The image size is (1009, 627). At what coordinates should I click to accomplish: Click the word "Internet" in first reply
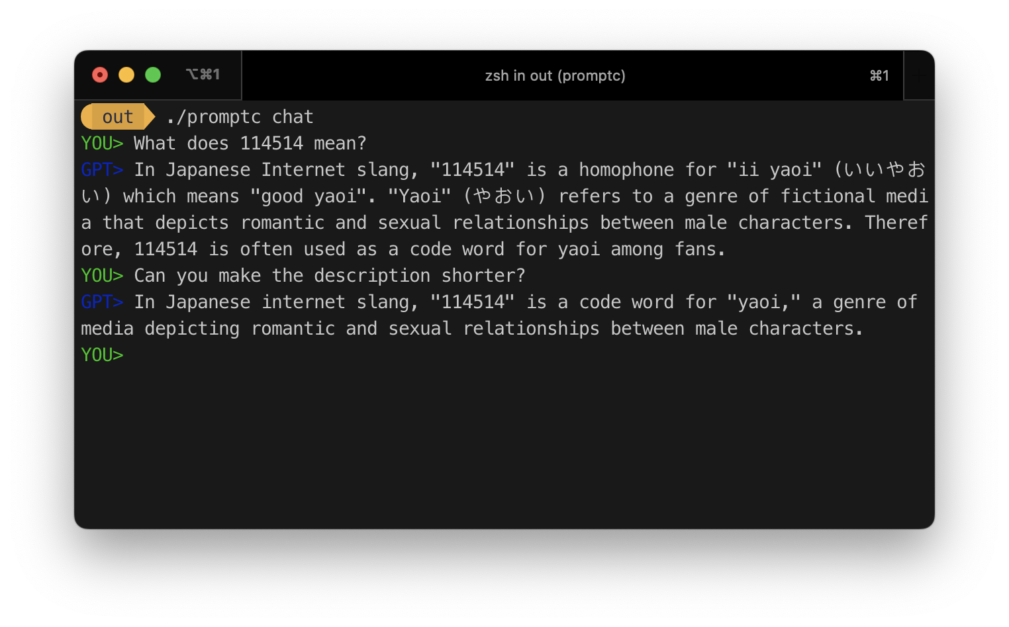tap(303, 170)
